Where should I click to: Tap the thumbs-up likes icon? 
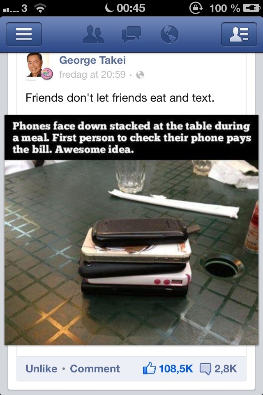(149, 368)
